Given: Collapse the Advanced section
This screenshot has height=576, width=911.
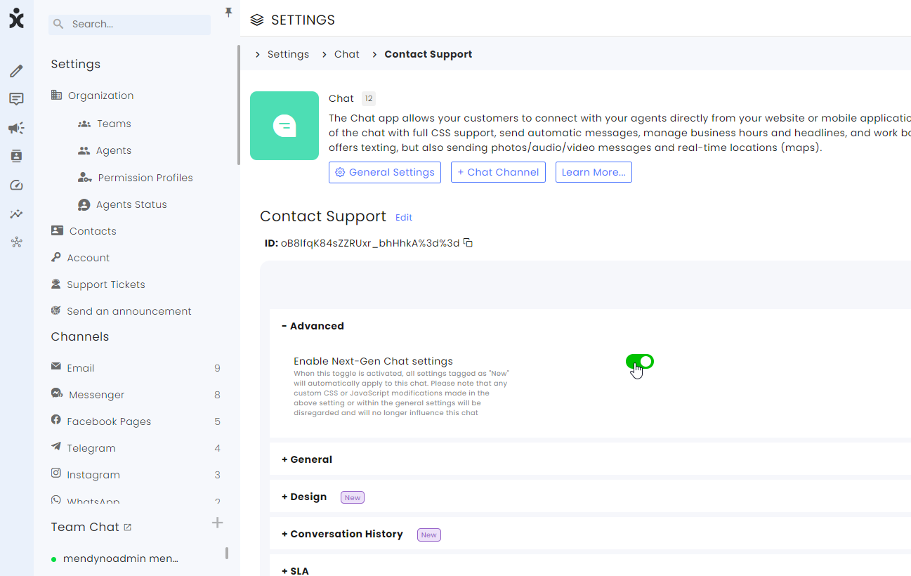Looking at the screenshot, I should [x=313, y=326].
